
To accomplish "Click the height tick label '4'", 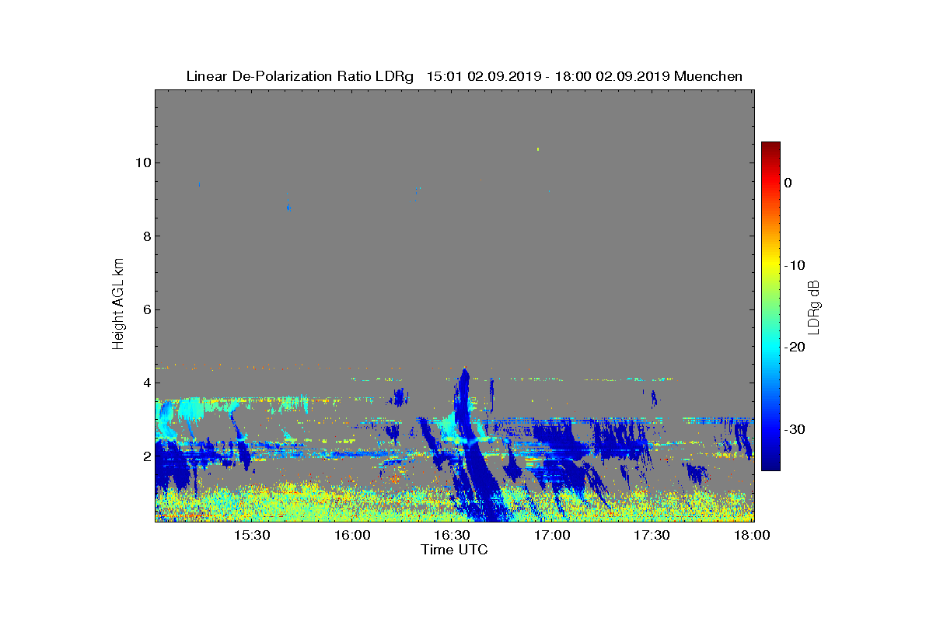I will (x=145, y=383).
